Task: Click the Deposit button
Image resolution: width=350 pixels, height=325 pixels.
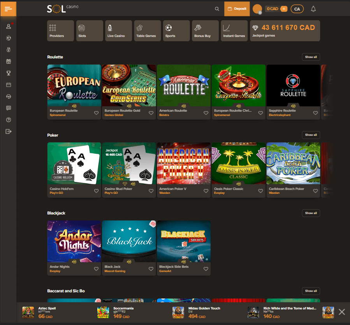Action: [x=237, y=9]
